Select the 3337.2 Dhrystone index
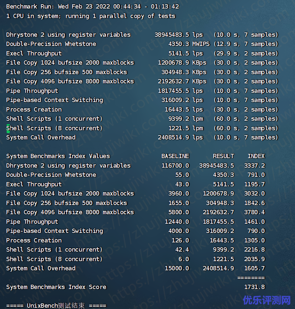The height and width of the screenshot is (309, 295). (x=254, y=166)
